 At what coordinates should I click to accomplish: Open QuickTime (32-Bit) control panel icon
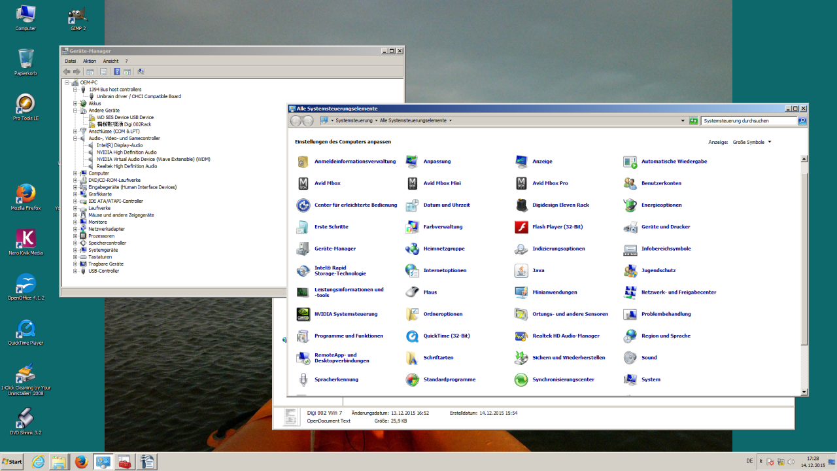coord(412,336)
